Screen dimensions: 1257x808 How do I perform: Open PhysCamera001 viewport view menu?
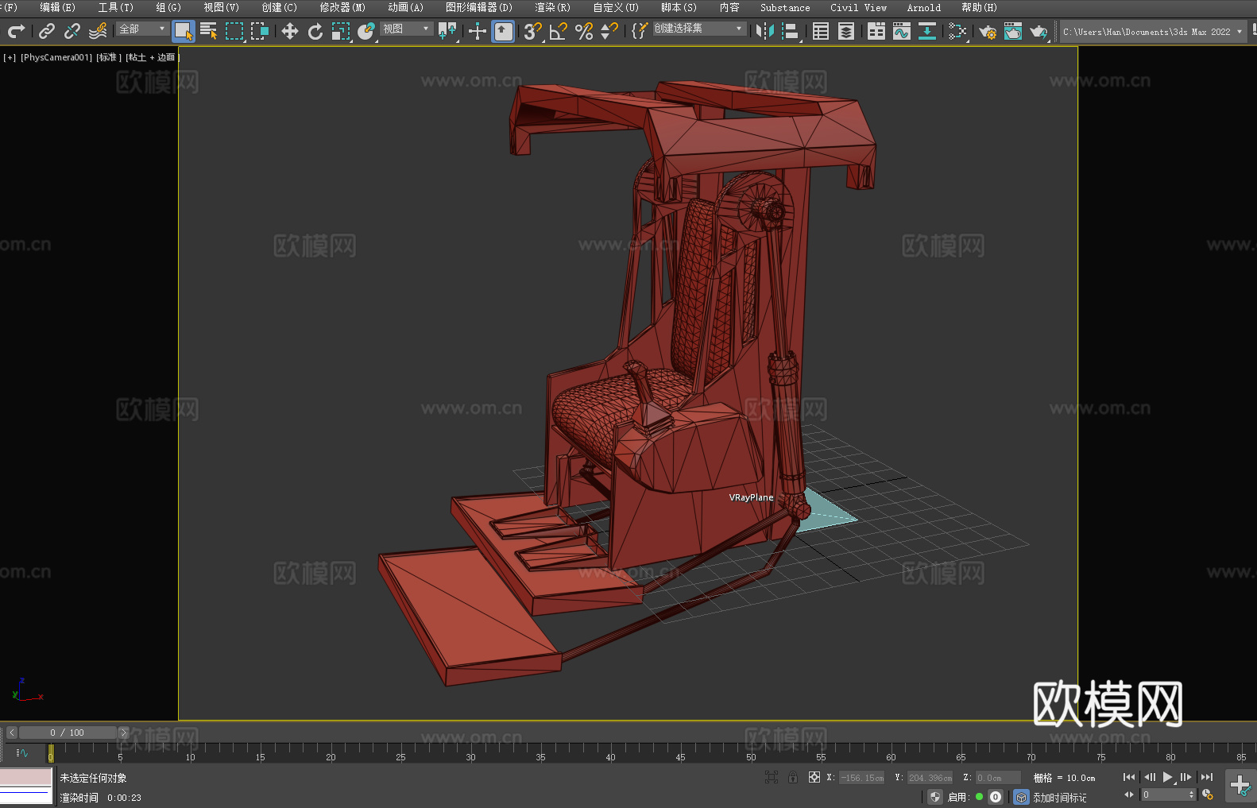[x=56, y=57]
